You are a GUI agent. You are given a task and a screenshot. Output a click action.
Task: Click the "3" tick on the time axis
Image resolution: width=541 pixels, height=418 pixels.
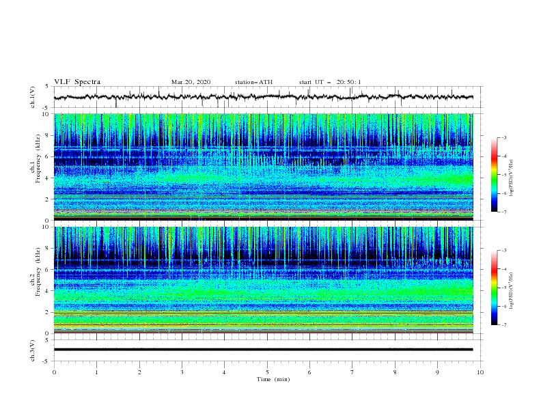pos(182,372)
